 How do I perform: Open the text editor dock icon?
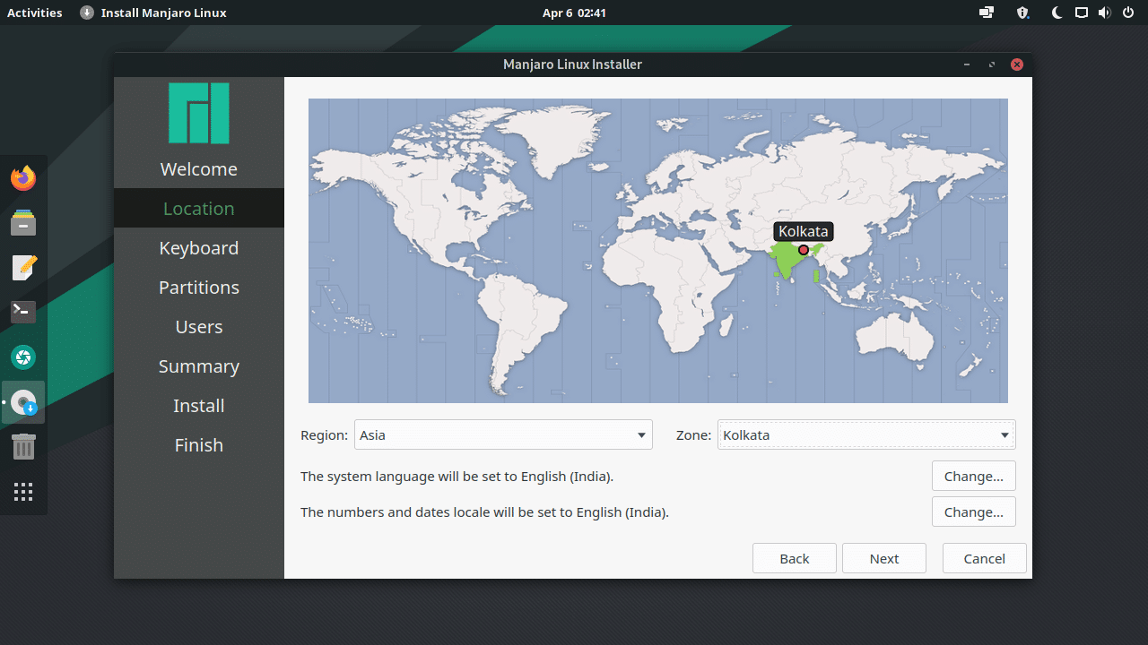click(x=23, y=267)
